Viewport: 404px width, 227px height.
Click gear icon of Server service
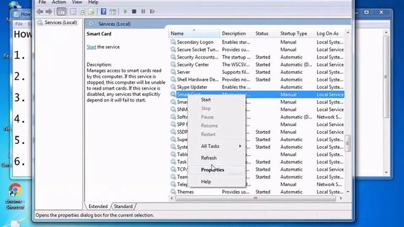(x=173, y=72)
